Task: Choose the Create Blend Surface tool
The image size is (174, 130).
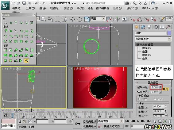Action: 21,50
